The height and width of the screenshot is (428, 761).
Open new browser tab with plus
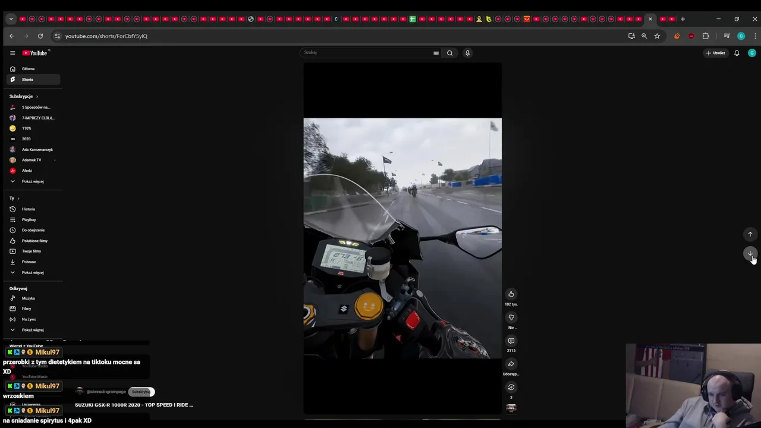coord(683,19)
